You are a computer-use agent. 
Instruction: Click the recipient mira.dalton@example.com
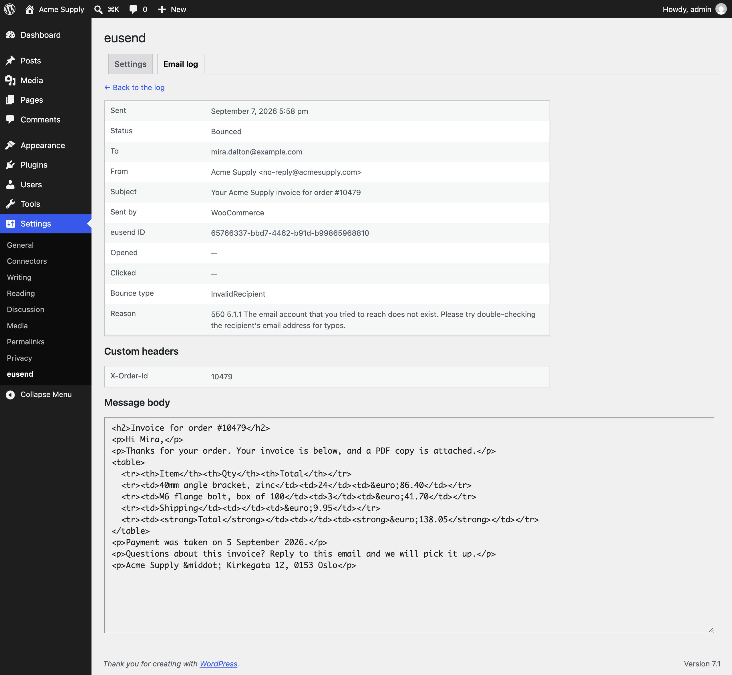[256, 152]
